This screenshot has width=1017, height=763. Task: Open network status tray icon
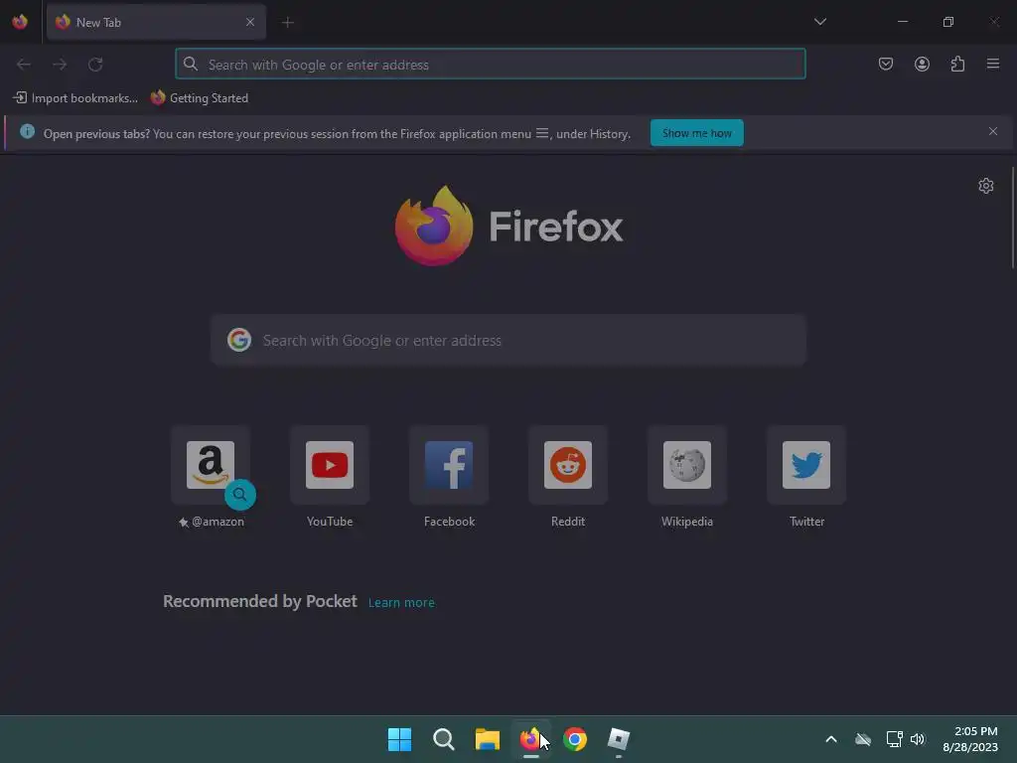[x=895, y=739]
